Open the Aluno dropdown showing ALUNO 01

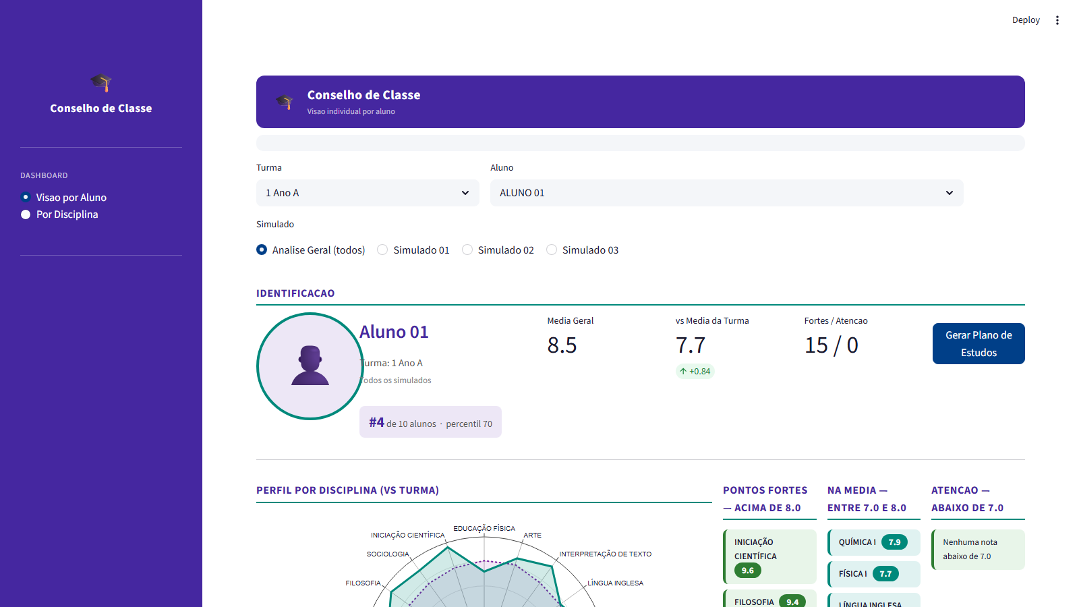click(x=726, y=193)
